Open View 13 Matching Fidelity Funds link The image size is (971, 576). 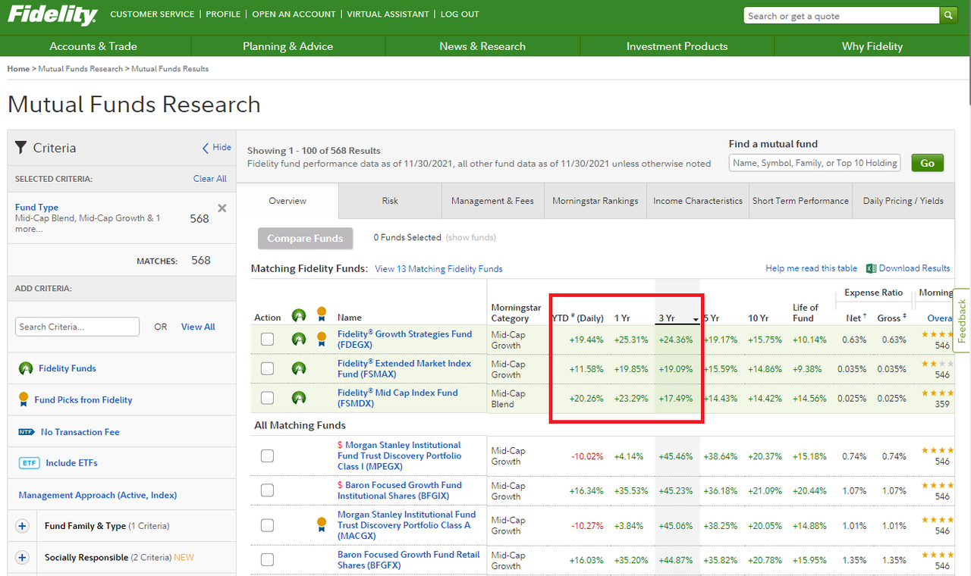pyautogui.click(x=438, y=268)
